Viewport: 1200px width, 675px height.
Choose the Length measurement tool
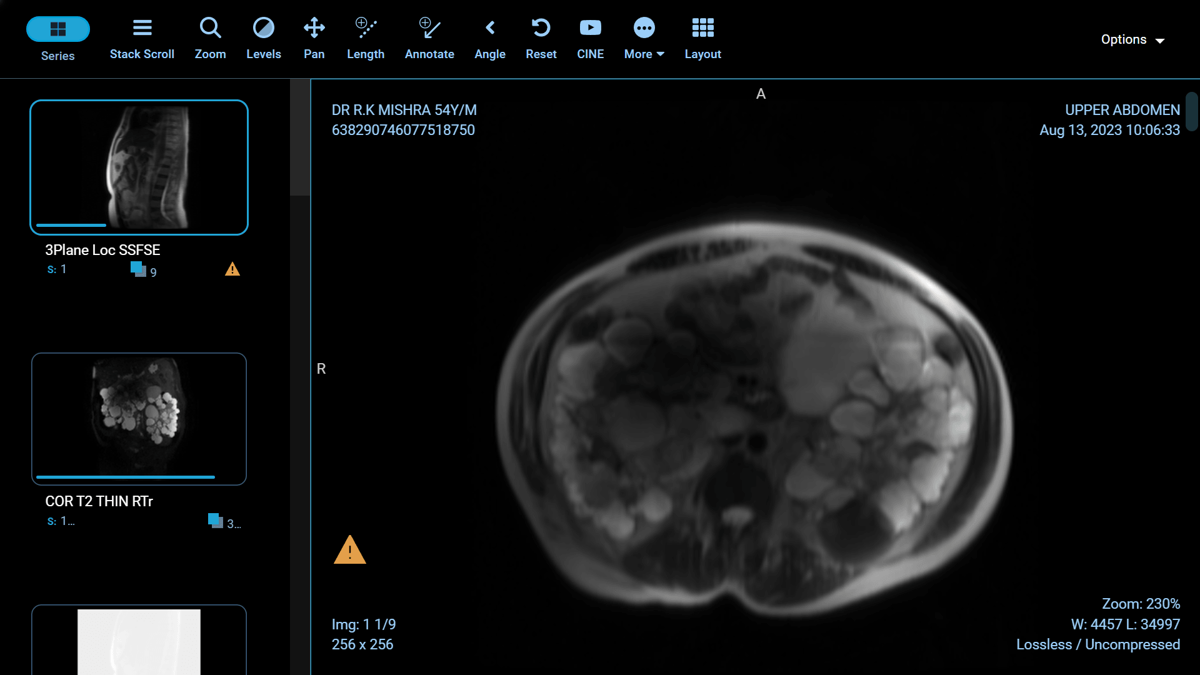pyautogui.click(x=366, y=37)
